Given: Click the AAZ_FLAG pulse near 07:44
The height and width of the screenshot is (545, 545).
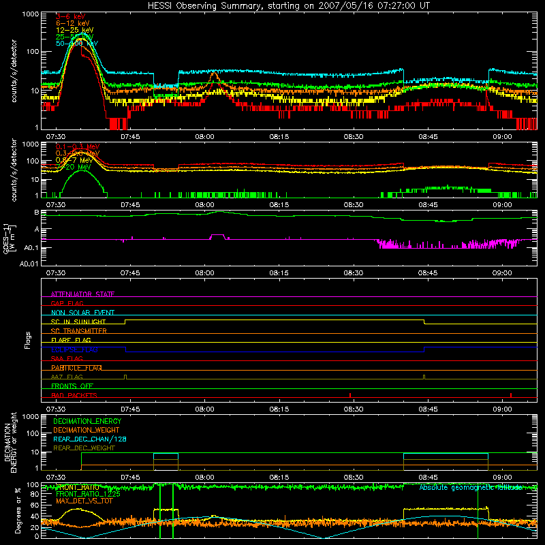Looking at the screenshot, I should click(125, 377).
